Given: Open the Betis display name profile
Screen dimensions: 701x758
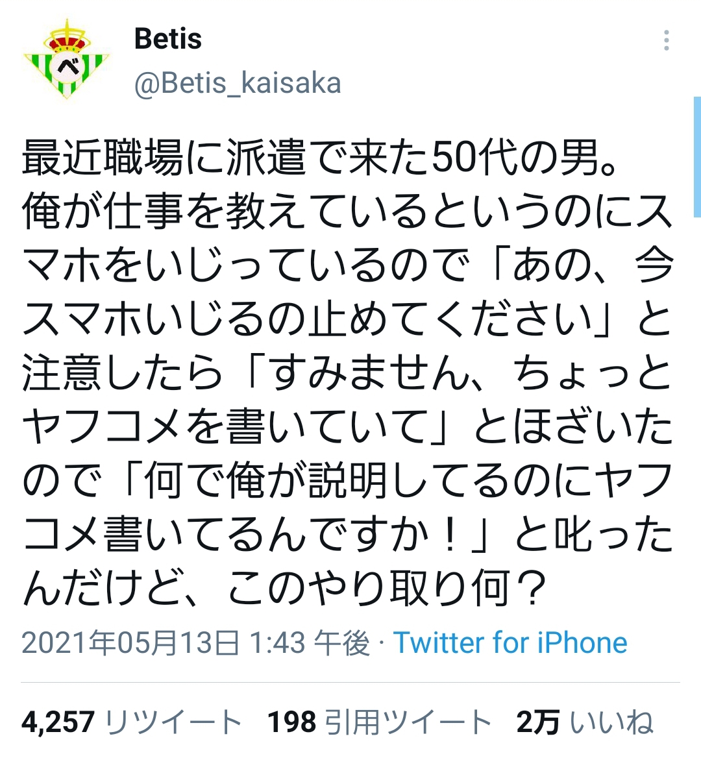Looking at the screenshot, I should (x=167, y=39).
